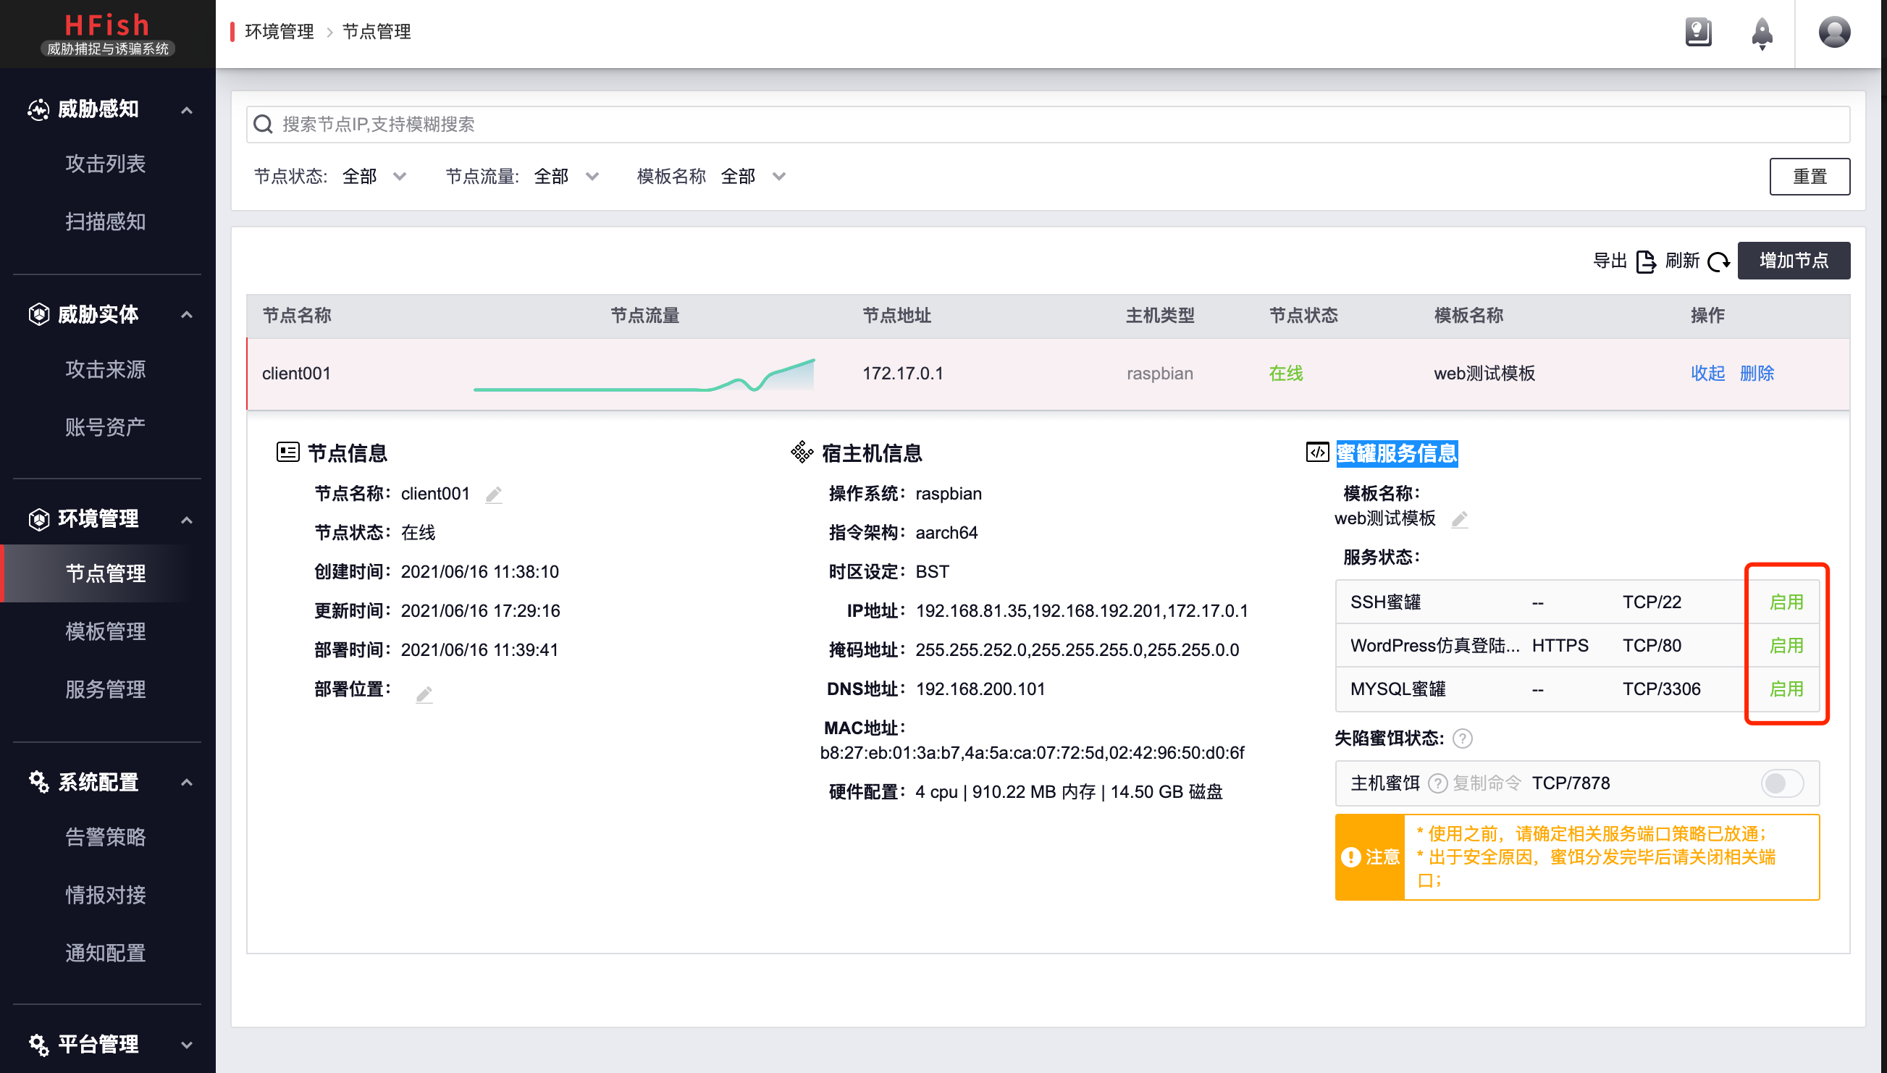Click the export file icon
The width and height of the screenshot is (1887, 1073).
1645,261
